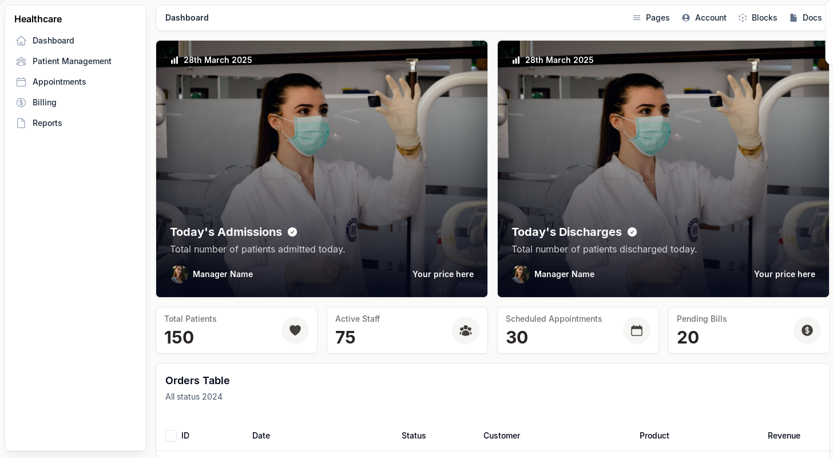Screen dimensions: 833x458
Task: Click the people icon in Active Staff card
Action: click(x=466, y=330)
